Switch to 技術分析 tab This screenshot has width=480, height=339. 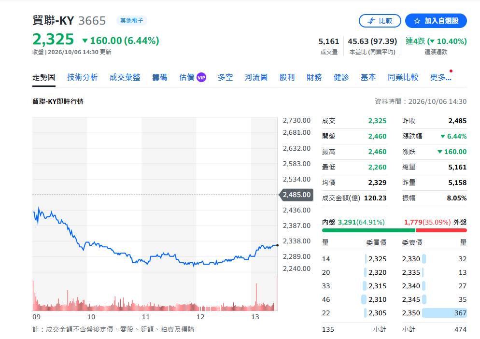83,77
